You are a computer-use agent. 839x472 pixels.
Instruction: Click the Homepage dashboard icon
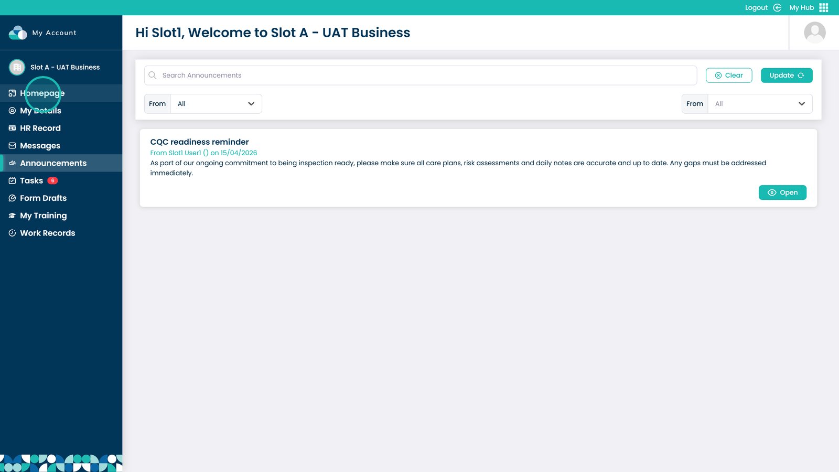(12, 93)
